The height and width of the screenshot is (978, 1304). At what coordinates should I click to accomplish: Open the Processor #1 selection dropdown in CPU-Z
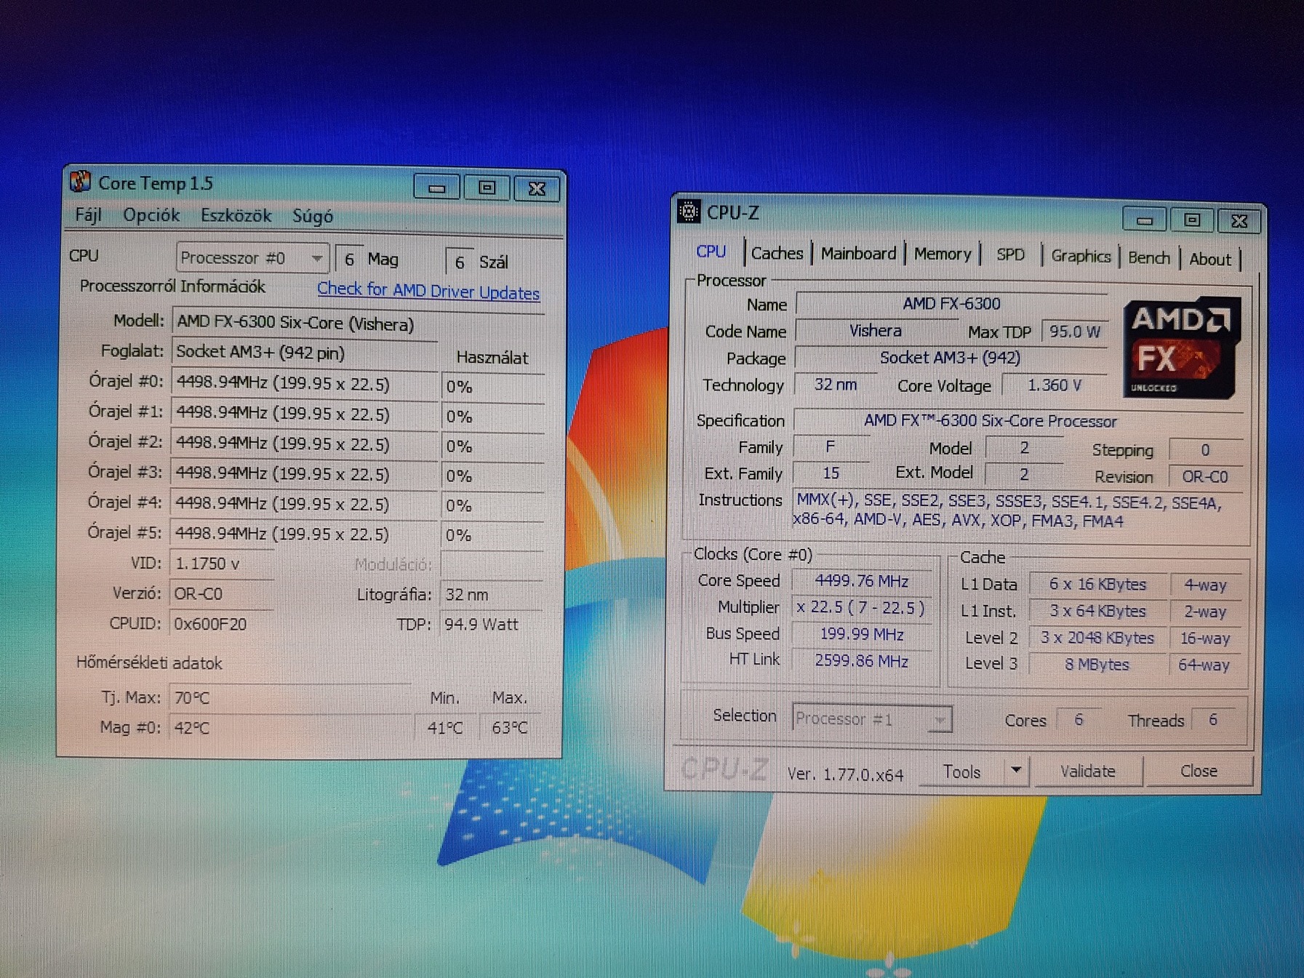pyautogui.click(x=871, y=718)
